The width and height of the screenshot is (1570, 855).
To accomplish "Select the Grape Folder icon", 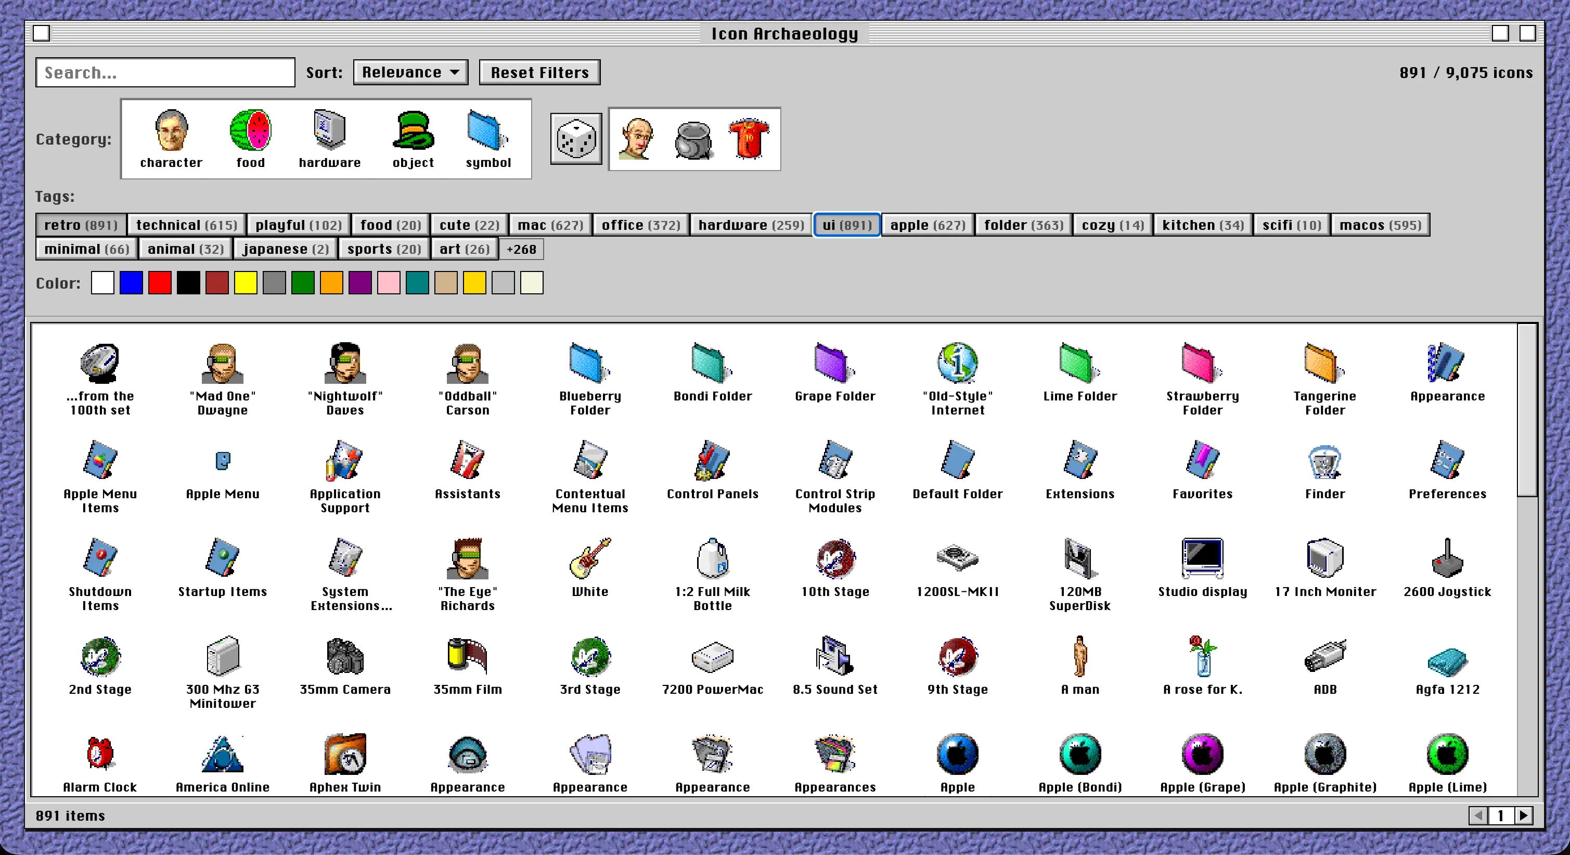I will coord(834,363).
